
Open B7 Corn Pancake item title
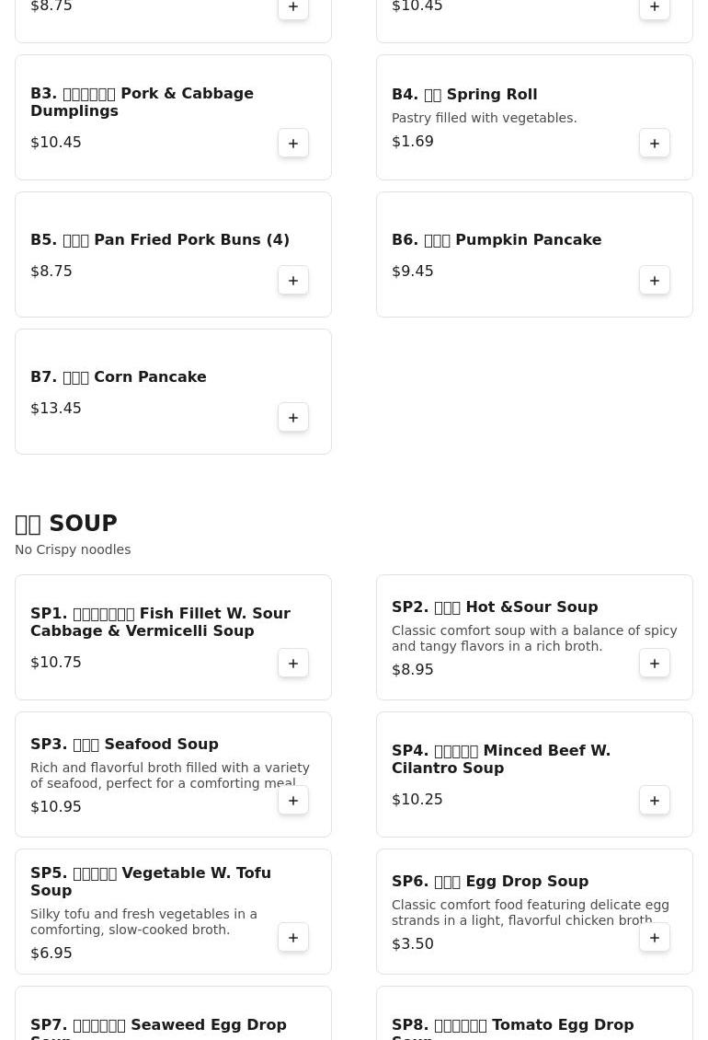(119, 377)
